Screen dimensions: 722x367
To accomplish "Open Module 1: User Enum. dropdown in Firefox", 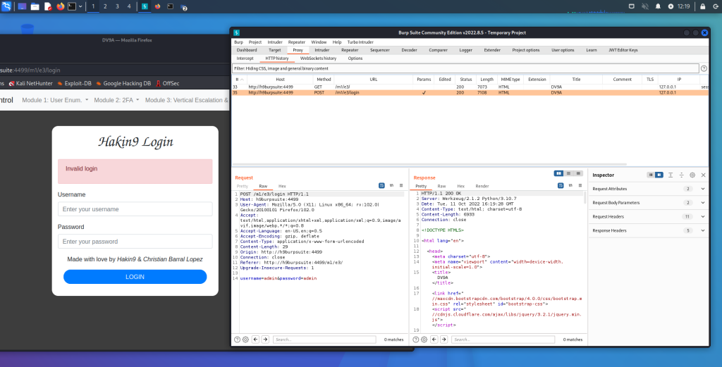I will click(x=55, y=100).
